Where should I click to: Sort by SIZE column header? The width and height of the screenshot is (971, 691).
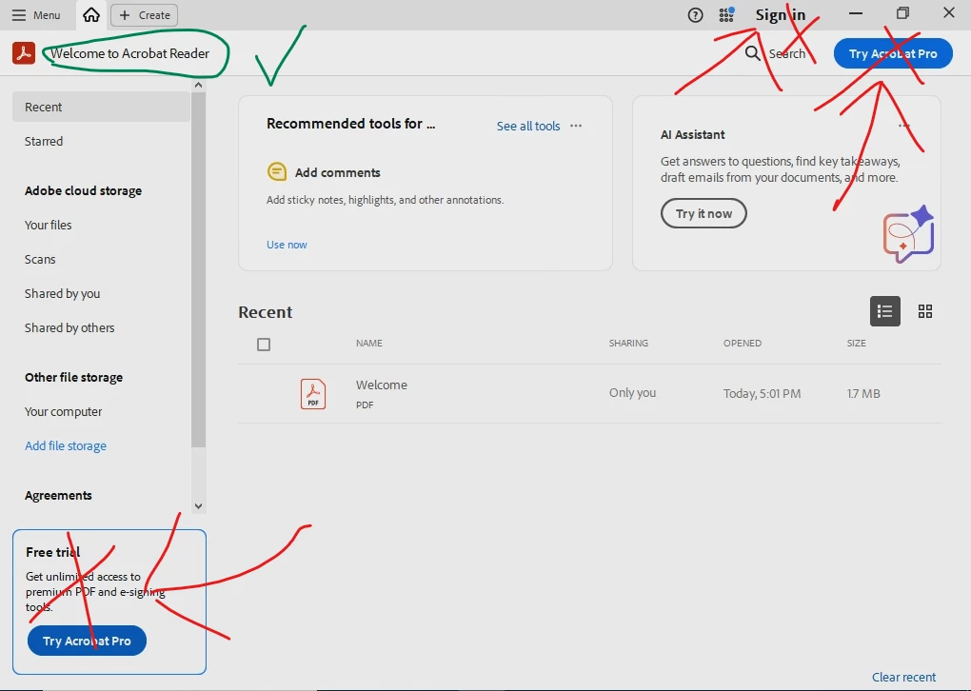(857, 343)
